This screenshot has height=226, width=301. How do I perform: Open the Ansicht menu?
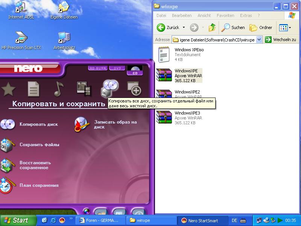(204, 15)
